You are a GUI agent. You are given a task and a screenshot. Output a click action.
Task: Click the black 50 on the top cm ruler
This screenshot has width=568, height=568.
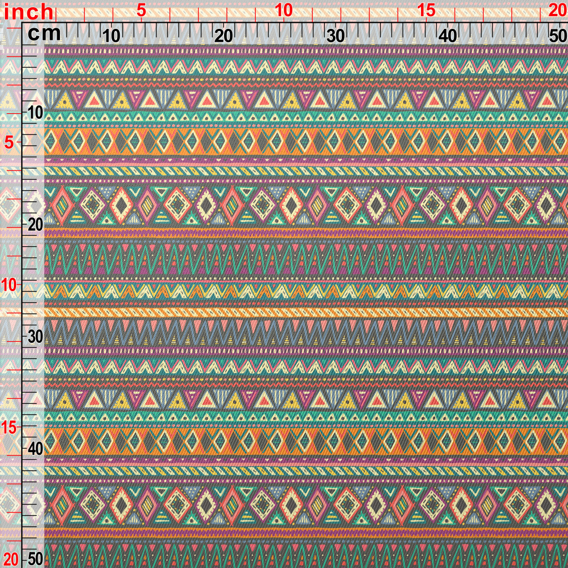pyautogui.click(x=558, y=36)
